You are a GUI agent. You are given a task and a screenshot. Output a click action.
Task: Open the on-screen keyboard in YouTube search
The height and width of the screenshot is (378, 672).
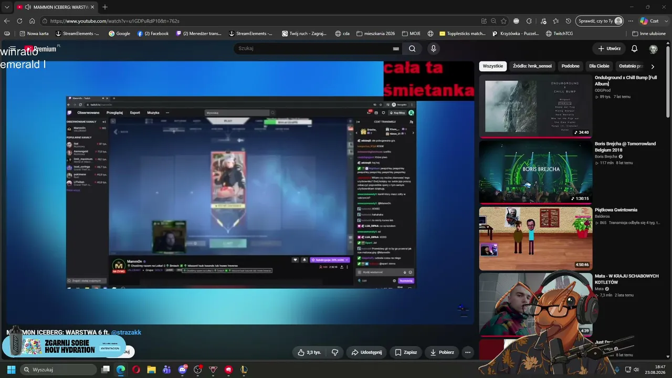click(x=396, y=49)
